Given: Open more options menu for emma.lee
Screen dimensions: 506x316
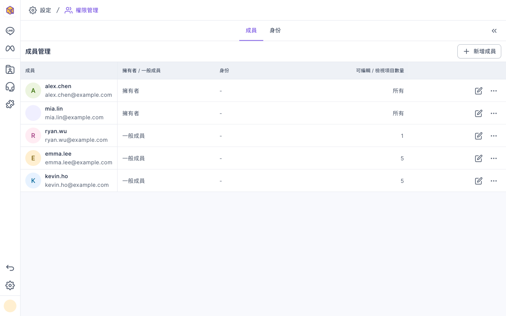Looking at the screenshot, I should click(x=494, y=158).
